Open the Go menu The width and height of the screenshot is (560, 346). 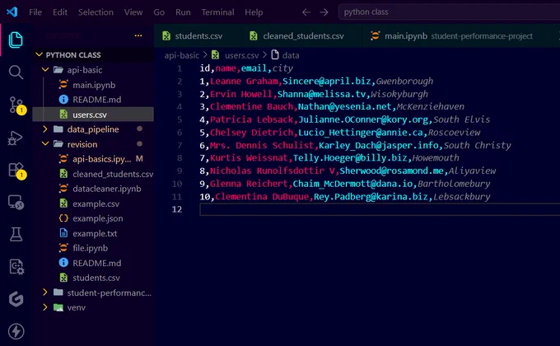pyautogui.click(x=159, y=12)
